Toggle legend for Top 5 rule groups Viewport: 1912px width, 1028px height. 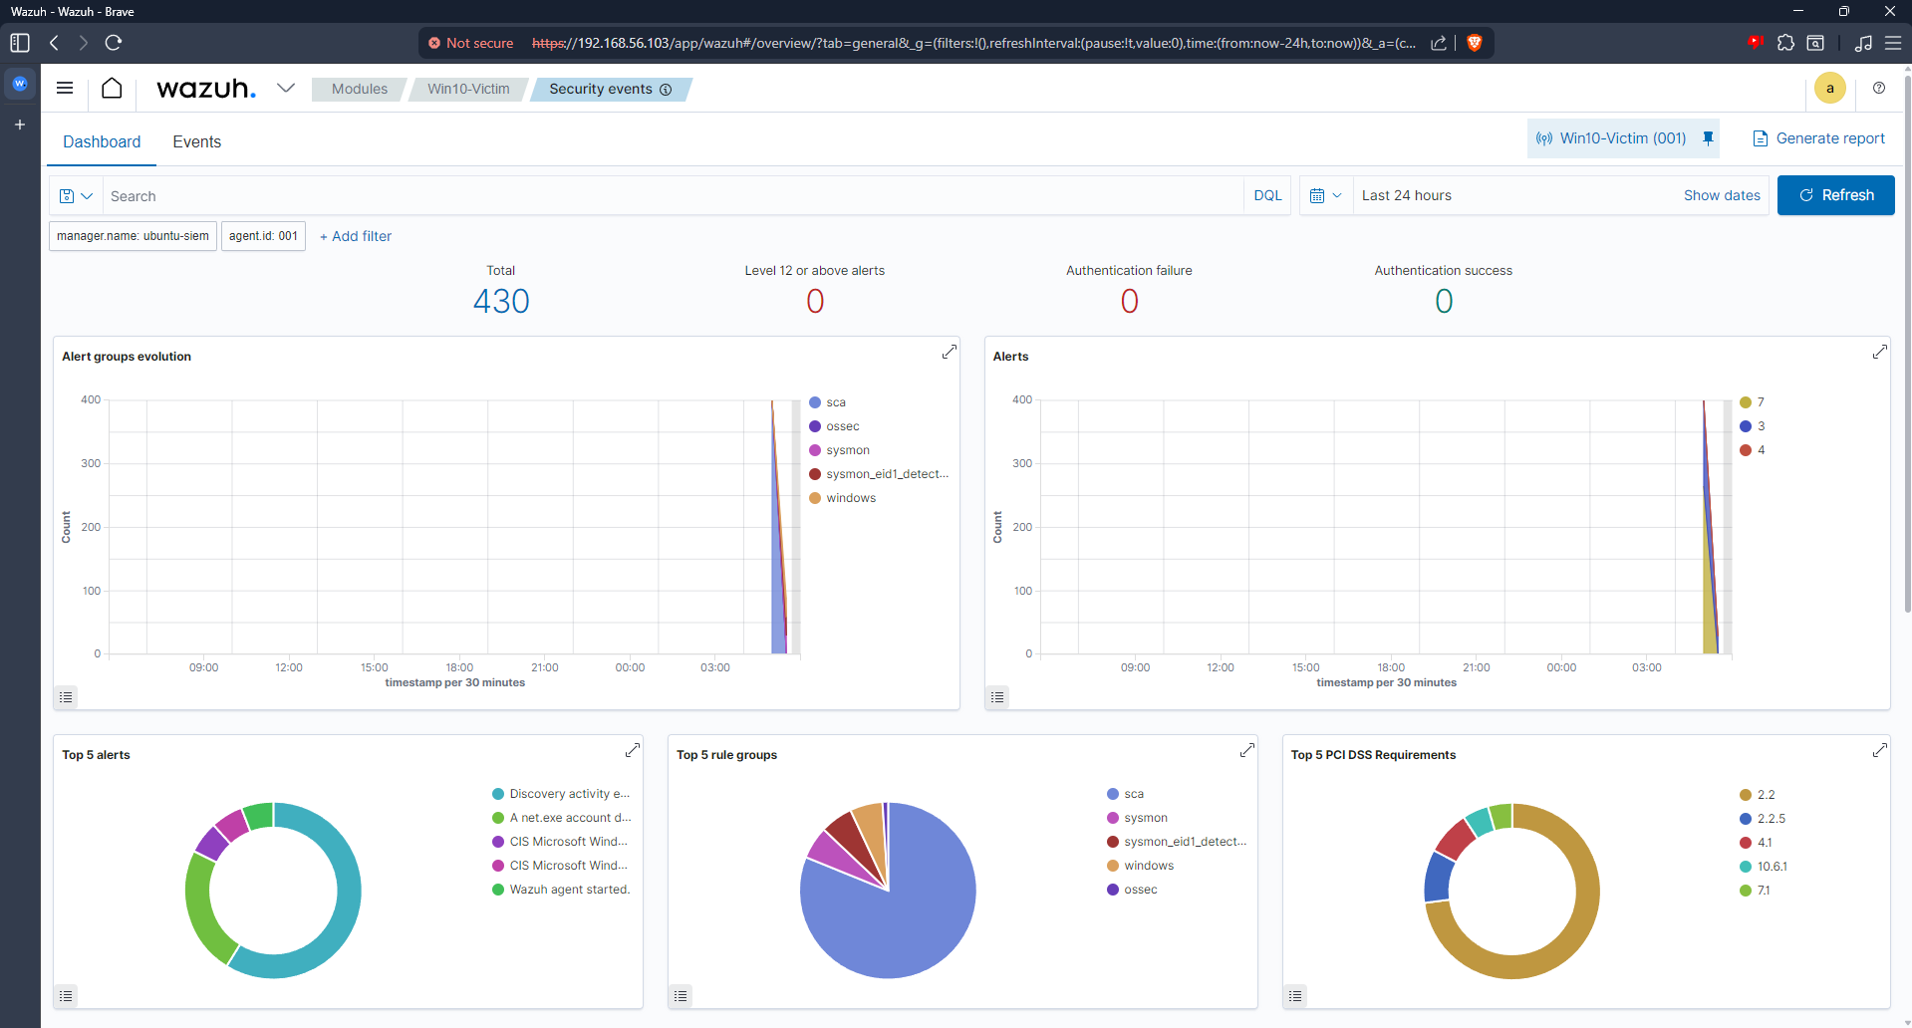click(x=681, y=996)
